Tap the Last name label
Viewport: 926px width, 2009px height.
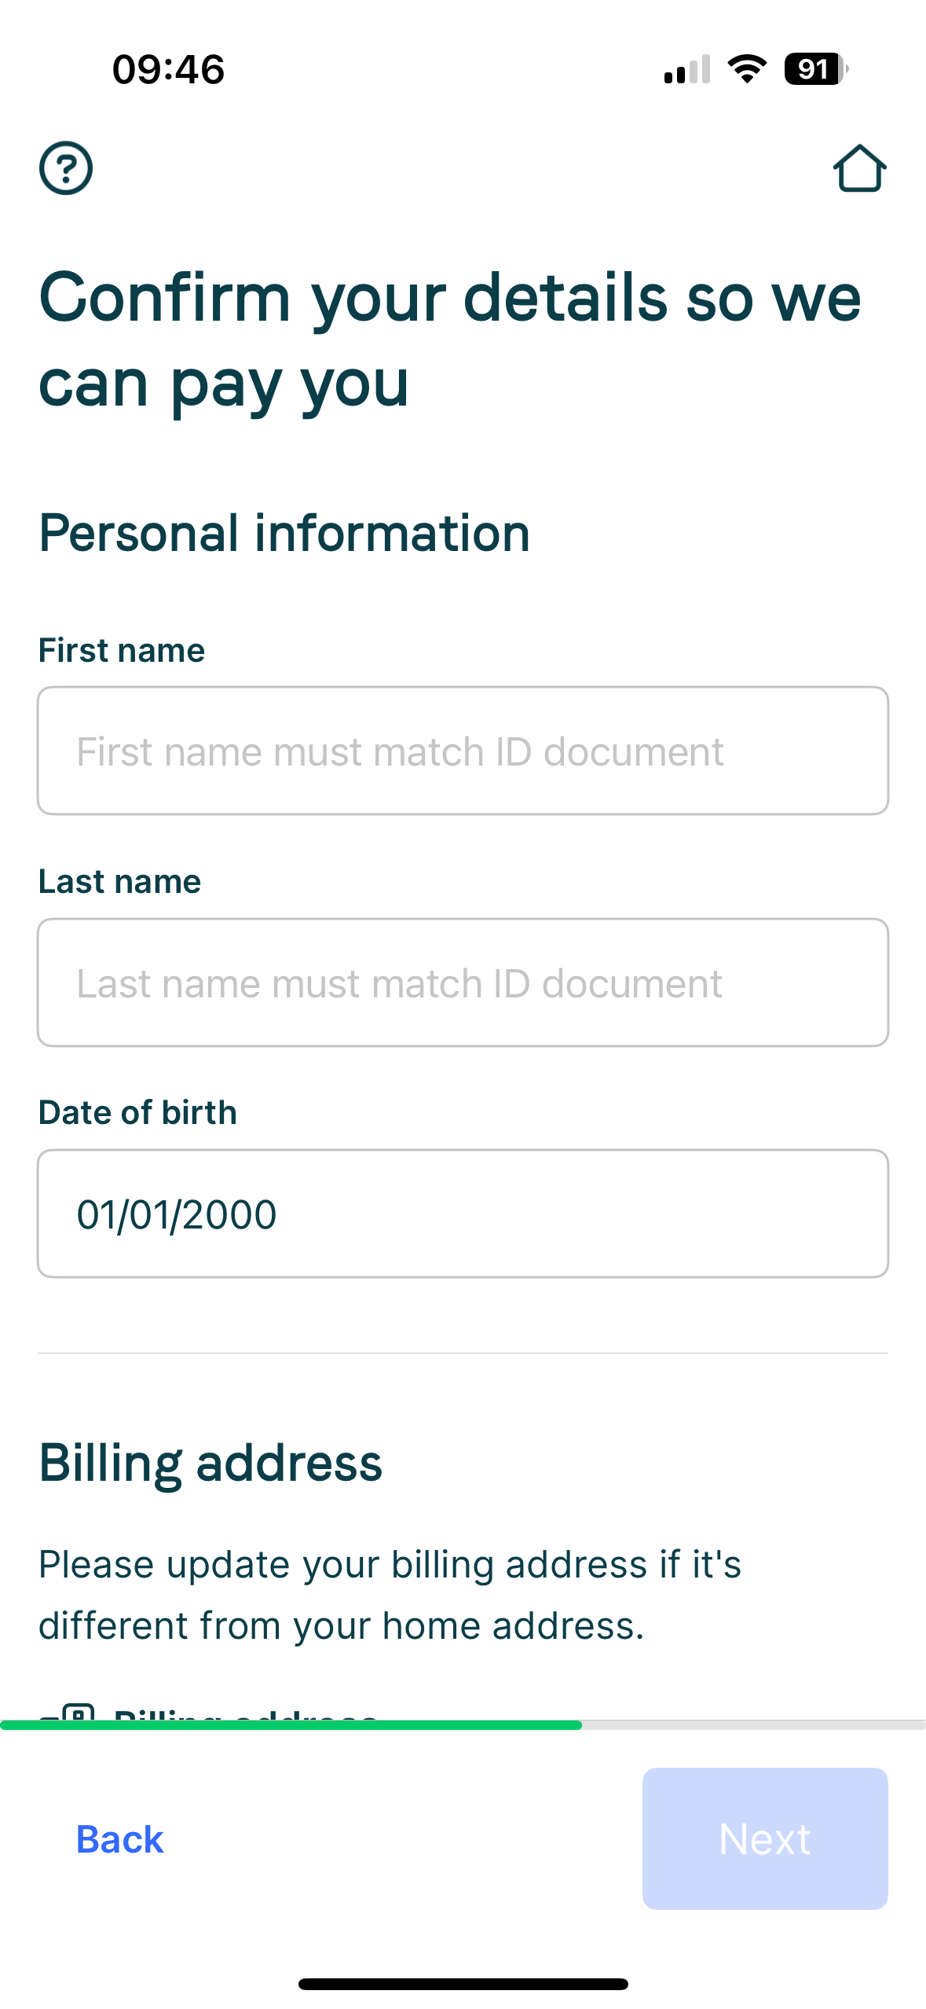[120, 882]
